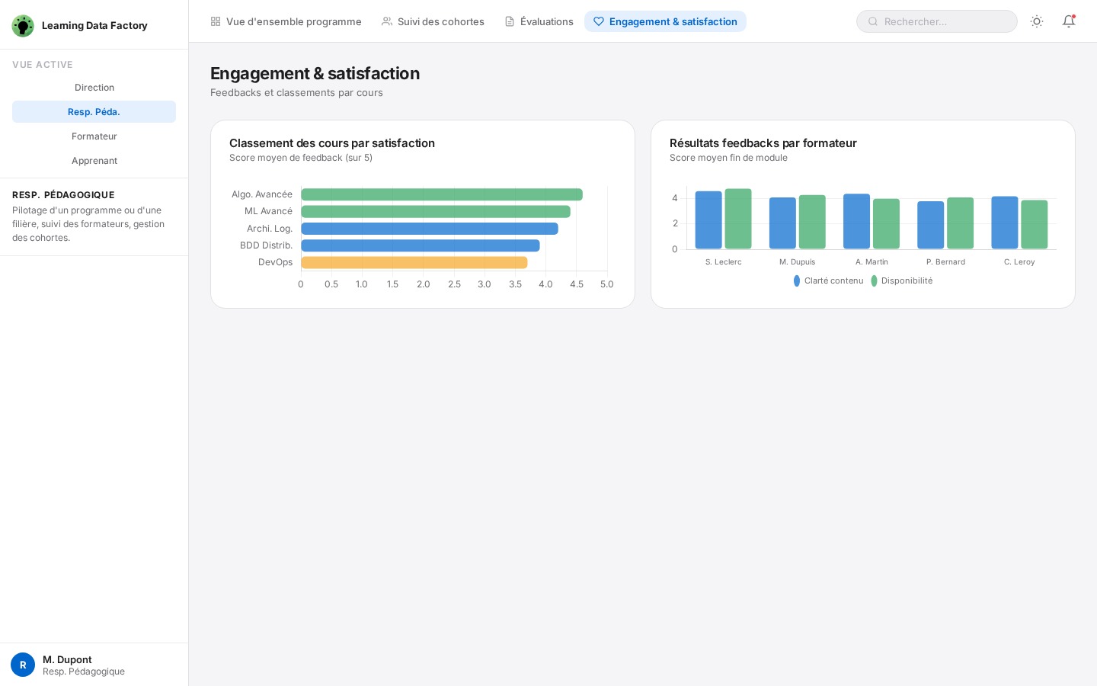Open the notifications bell icon

coord(1069,21)
